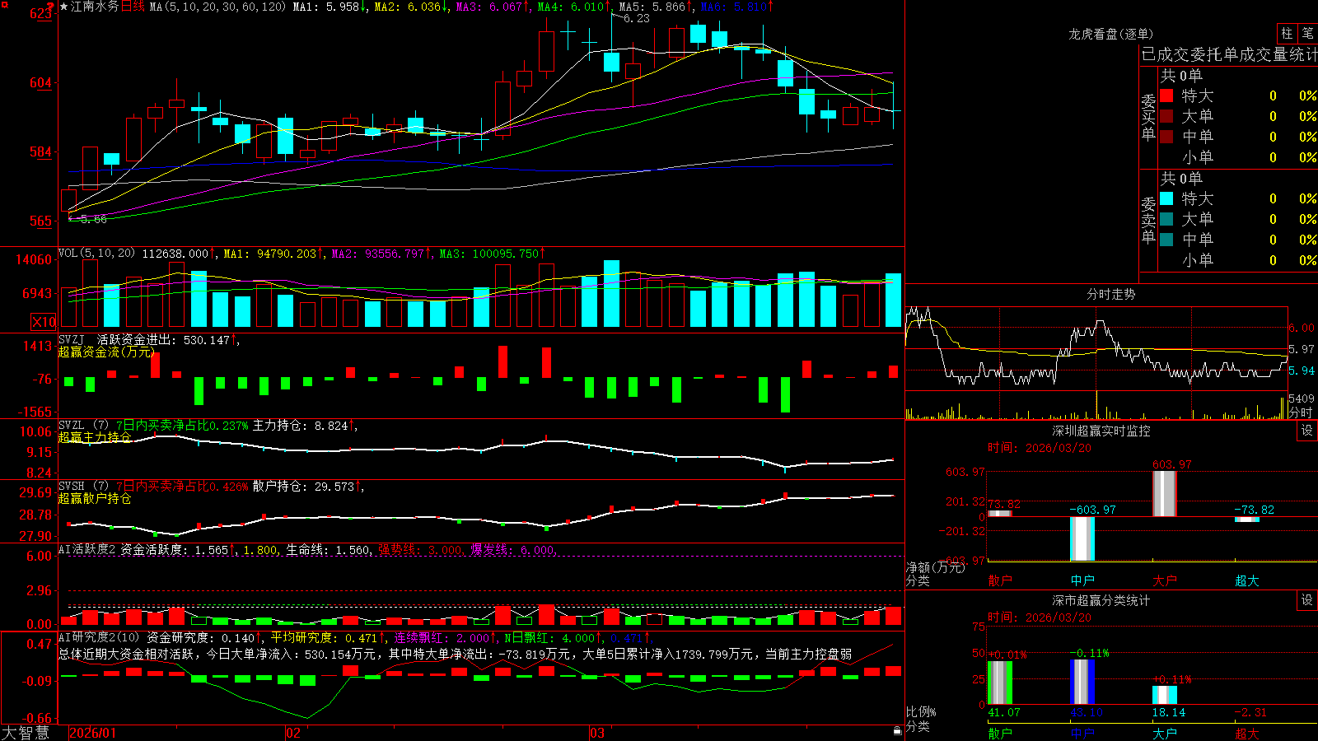Click the 超赢主力持仓 label
This screenshot has height=741, width=1318.
coord(95,437)
